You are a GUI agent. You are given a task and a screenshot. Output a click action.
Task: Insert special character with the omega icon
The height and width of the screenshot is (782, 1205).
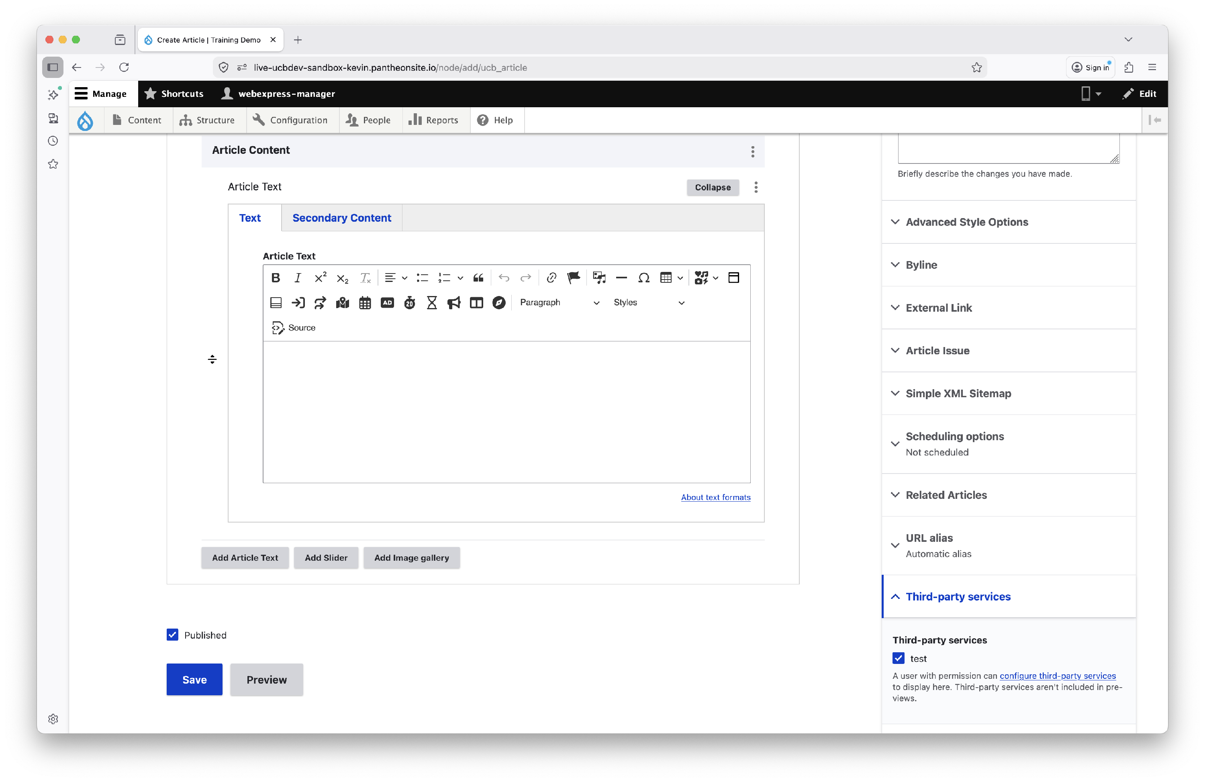[x=643, y=278]
